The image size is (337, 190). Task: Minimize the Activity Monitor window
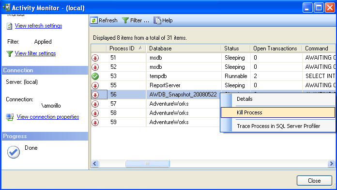coord(307,8)
